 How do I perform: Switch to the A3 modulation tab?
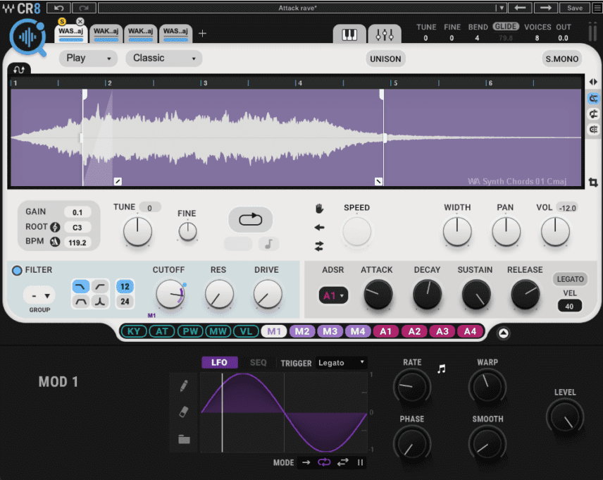(442, 331)
